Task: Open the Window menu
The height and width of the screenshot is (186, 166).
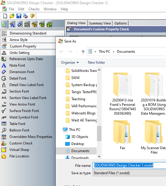Action: [x=50, y=9]
